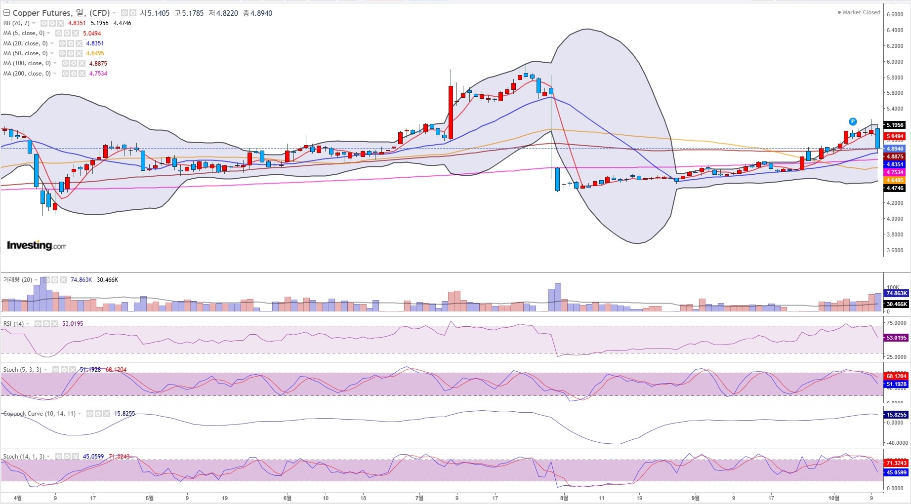Remove the Stoch (5, 3, 3) indicator
The image size is (911, 504).
pos(73,370)
